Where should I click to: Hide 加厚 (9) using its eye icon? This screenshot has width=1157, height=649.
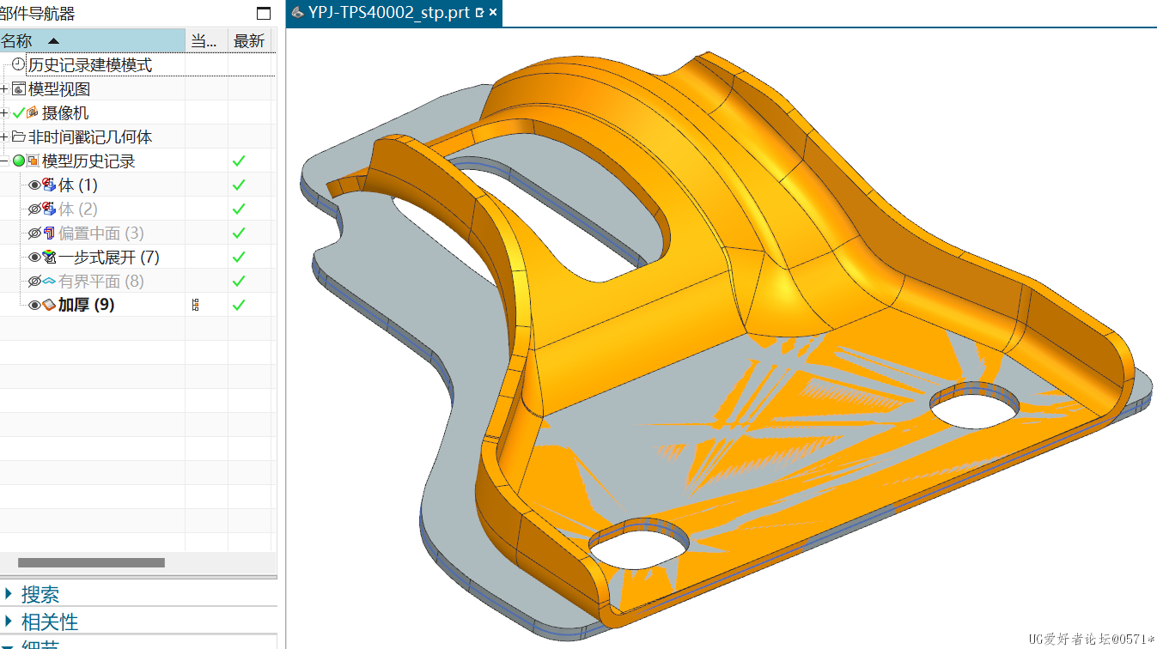point(34,305)
